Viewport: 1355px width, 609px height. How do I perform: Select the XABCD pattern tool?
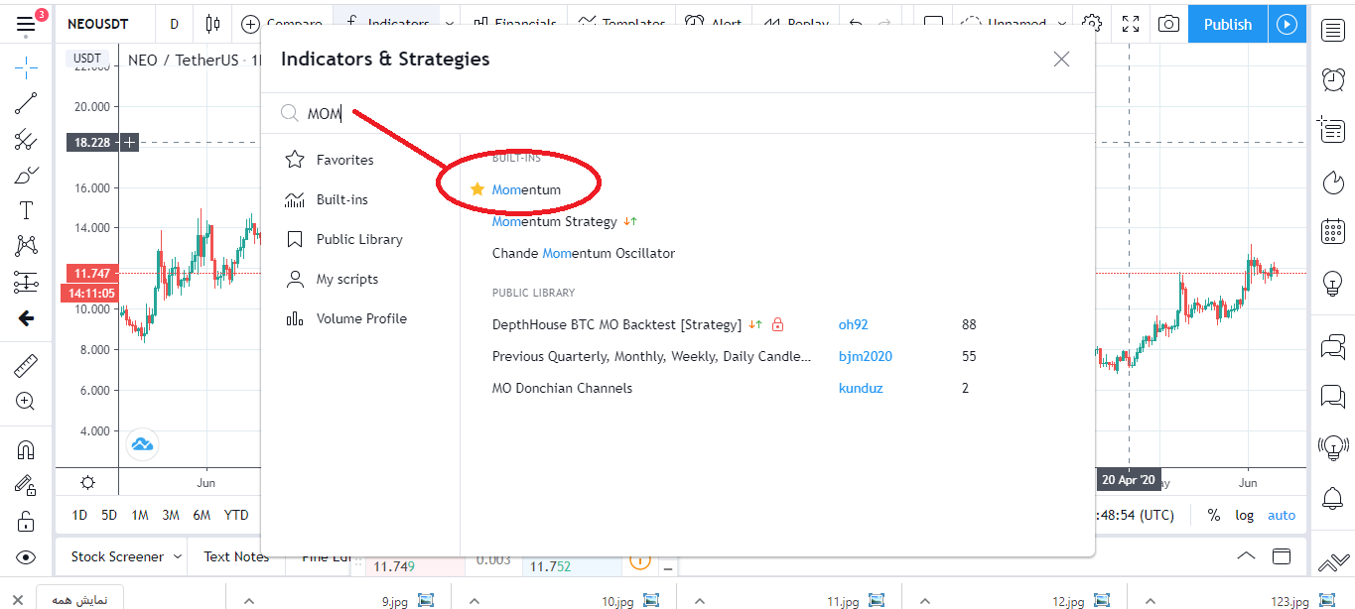coord(27,246)
